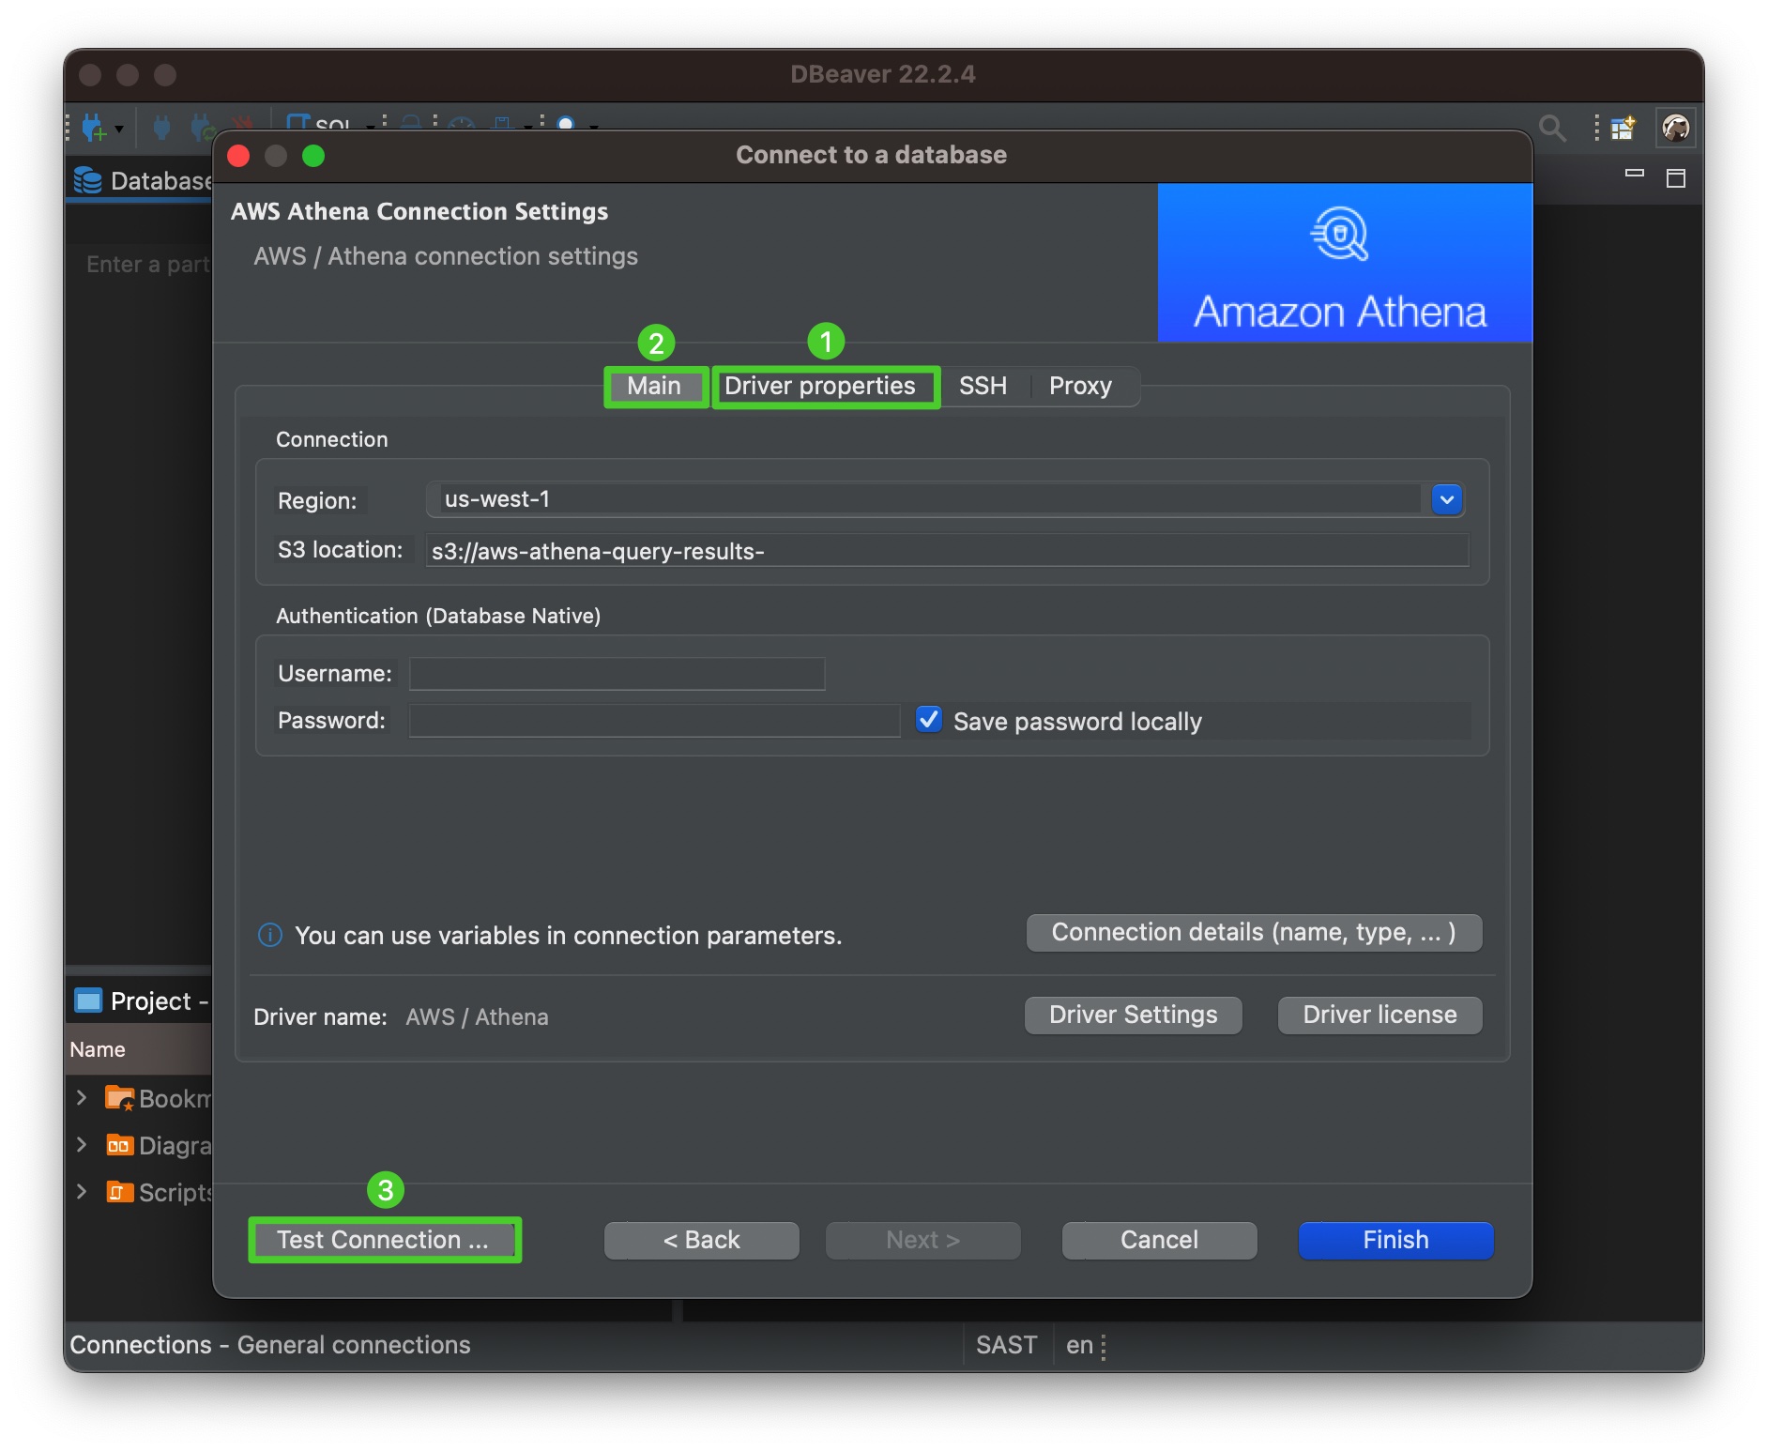Click the Reconnect plug icon in DBeaver toolbar

pos(203,127)
